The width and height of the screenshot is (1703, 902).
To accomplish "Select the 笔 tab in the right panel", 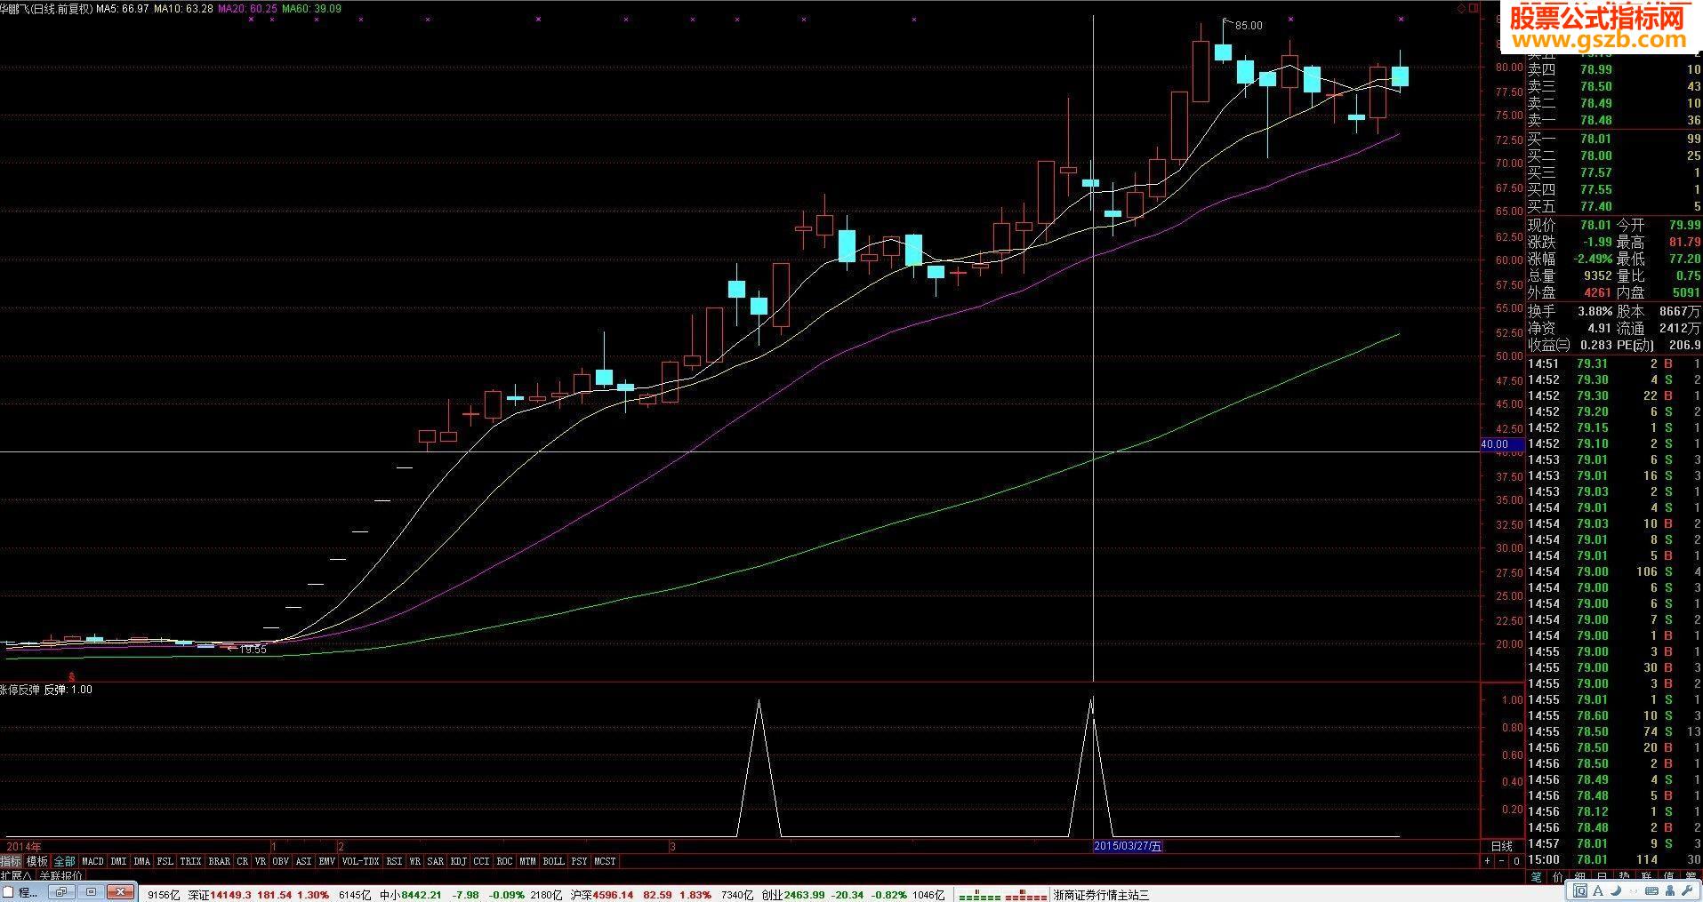I will 1536,877.
